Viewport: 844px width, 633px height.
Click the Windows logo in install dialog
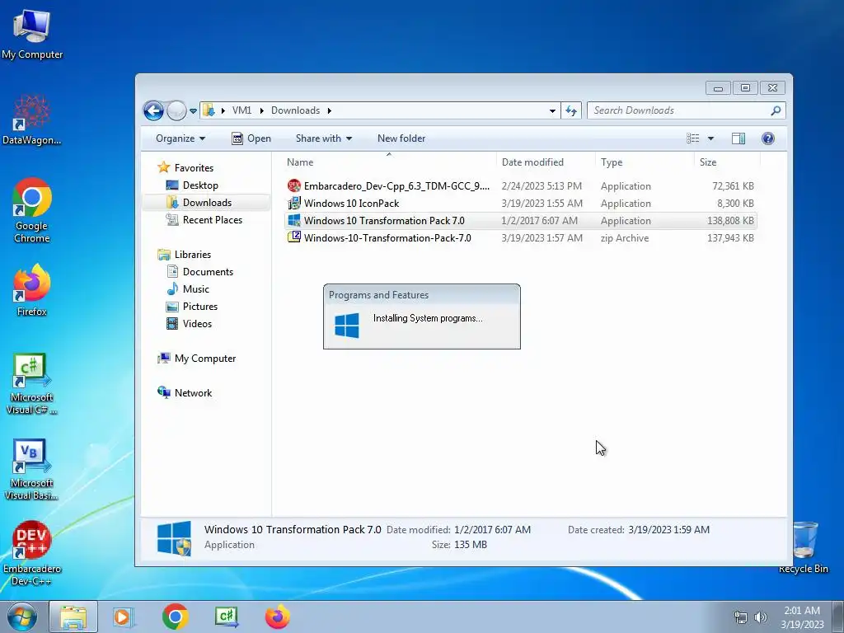click(347, 326)
